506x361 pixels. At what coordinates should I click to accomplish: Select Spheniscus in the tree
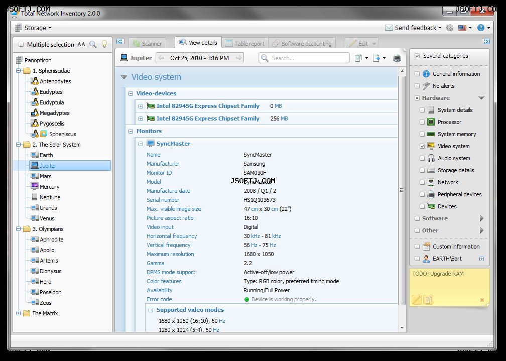[63, 134]
